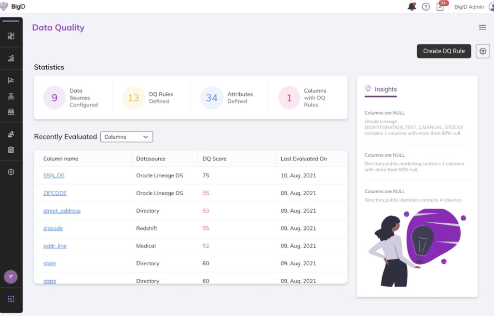Open help using the question mark icon
494x316 pixels.
coord(425,6)
